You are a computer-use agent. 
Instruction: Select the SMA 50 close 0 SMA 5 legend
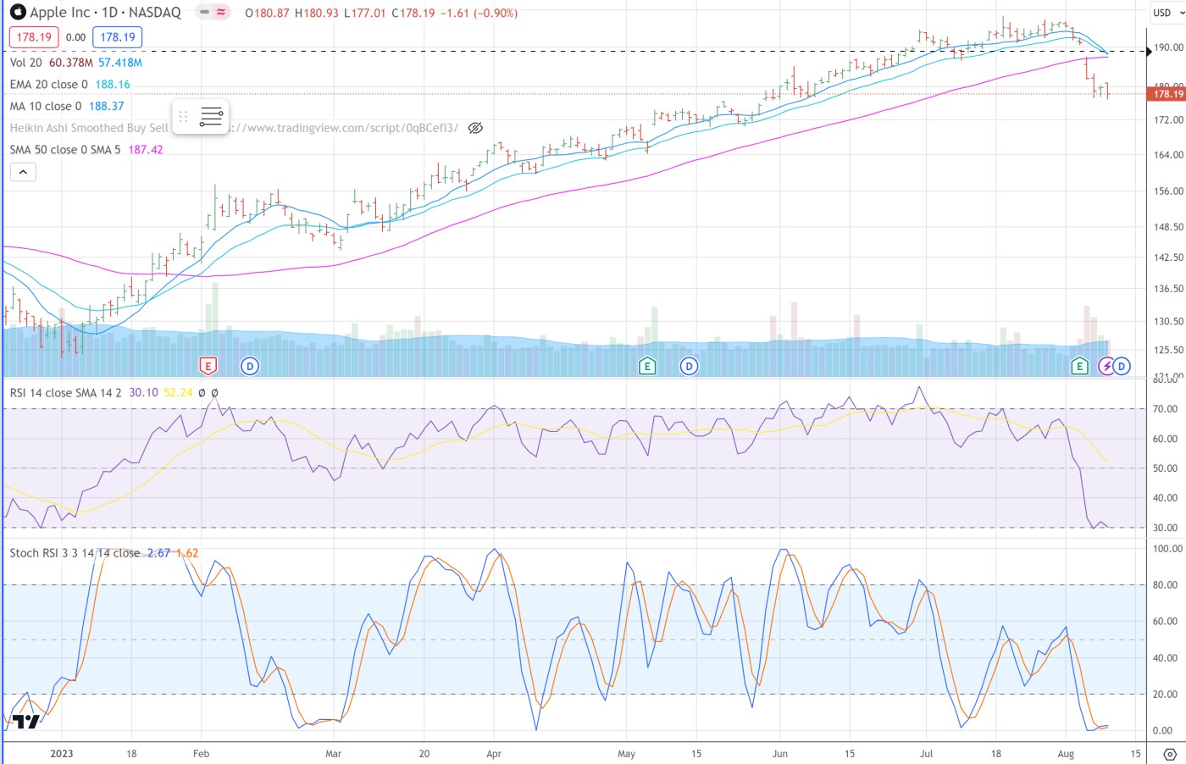point(65,150)
